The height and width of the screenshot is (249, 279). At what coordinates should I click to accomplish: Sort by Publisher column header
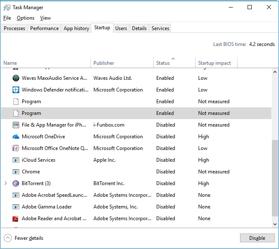click(122, 62)
